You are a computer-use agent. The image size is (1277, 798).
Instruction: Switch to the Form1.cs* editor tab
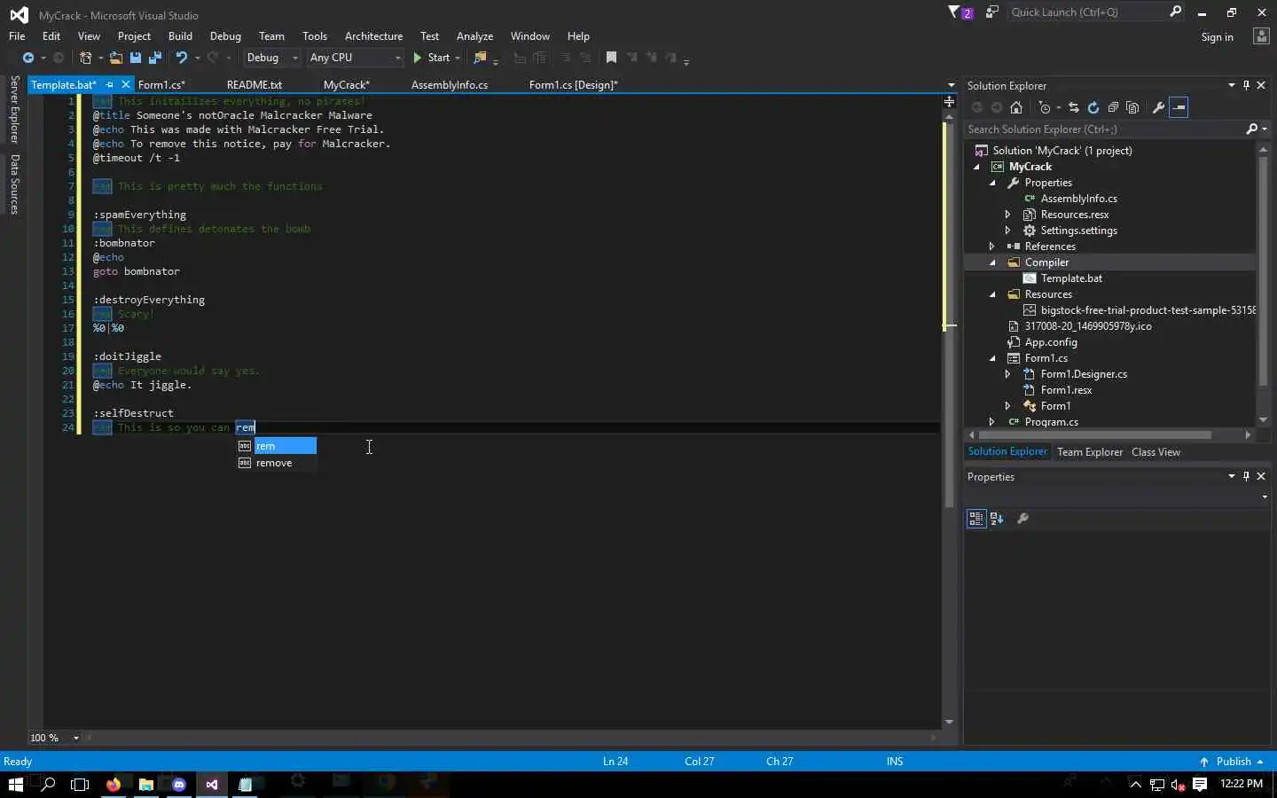coord(161,85)
